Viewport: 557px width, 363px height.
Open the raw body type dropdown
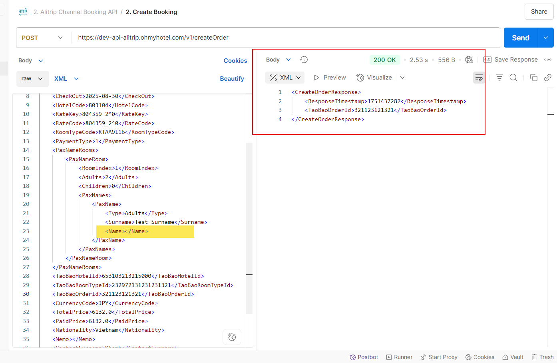(x=32, y=79)
